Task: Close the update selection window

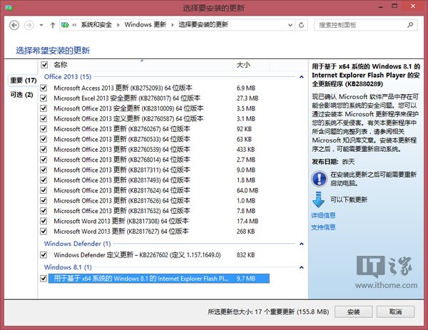Action: [413, 6]
